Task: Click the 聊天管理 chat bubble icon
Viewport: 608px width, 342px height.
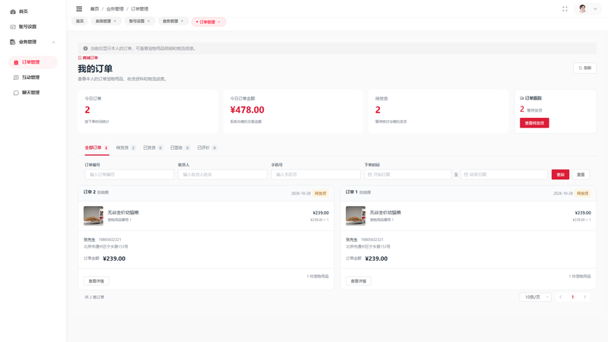Action: (16, 93)
